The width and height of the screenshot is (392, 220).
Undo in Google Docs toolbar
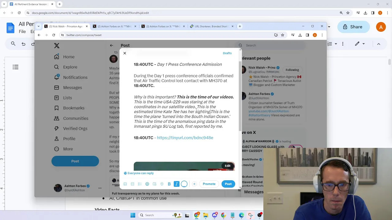click(24, 44)
